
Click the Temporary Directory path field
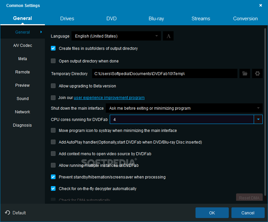click(x=165, y=73)
